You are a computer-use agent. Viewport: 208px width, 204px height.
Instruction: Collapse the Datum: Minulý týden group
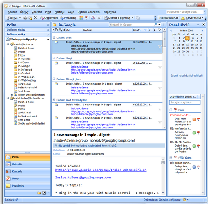click(54, 79)
